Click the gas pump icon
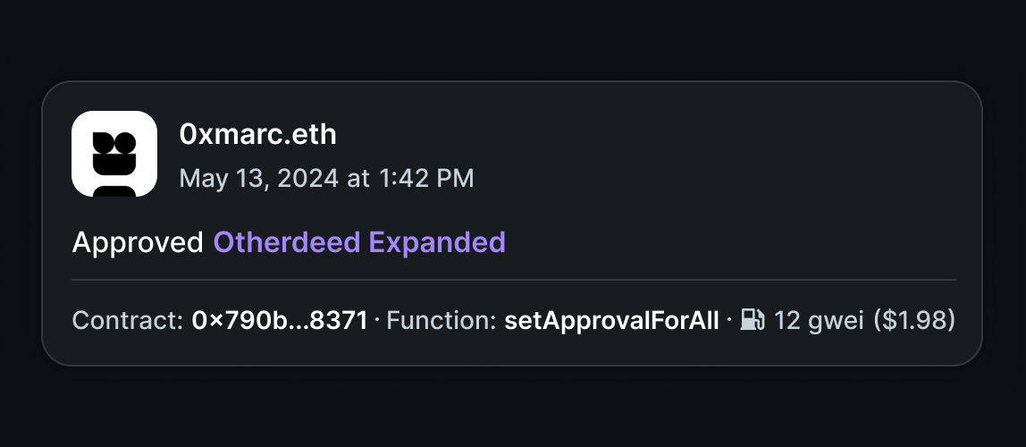 tap(753, 320)
